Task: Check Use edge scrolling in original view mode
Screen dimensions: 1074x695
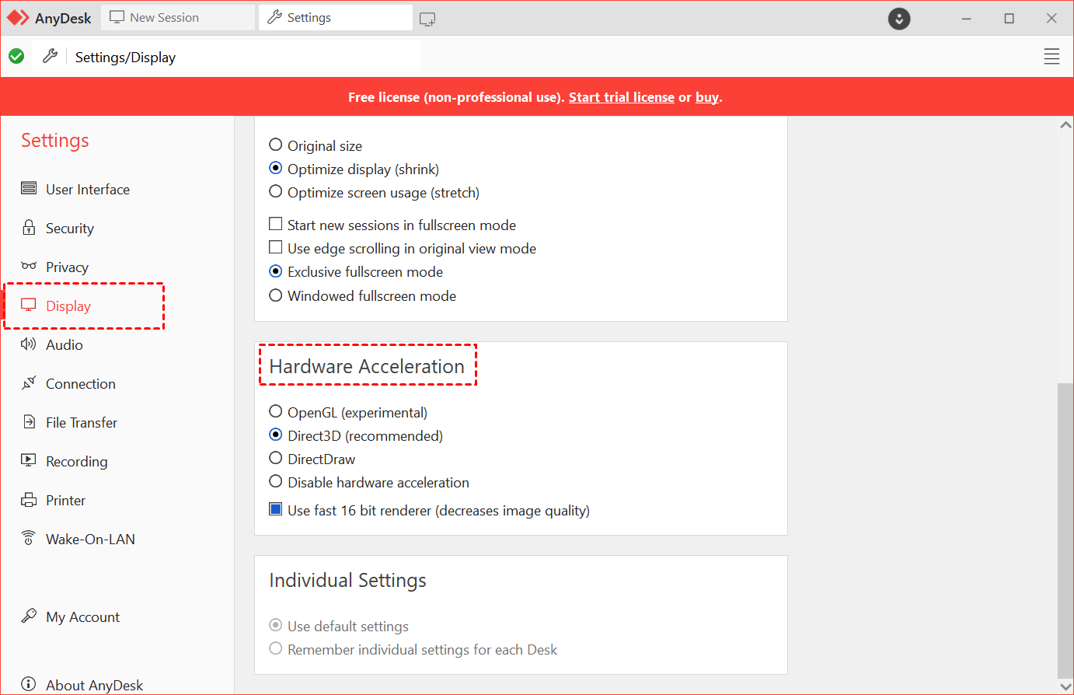Action: [x=276, y=248]
